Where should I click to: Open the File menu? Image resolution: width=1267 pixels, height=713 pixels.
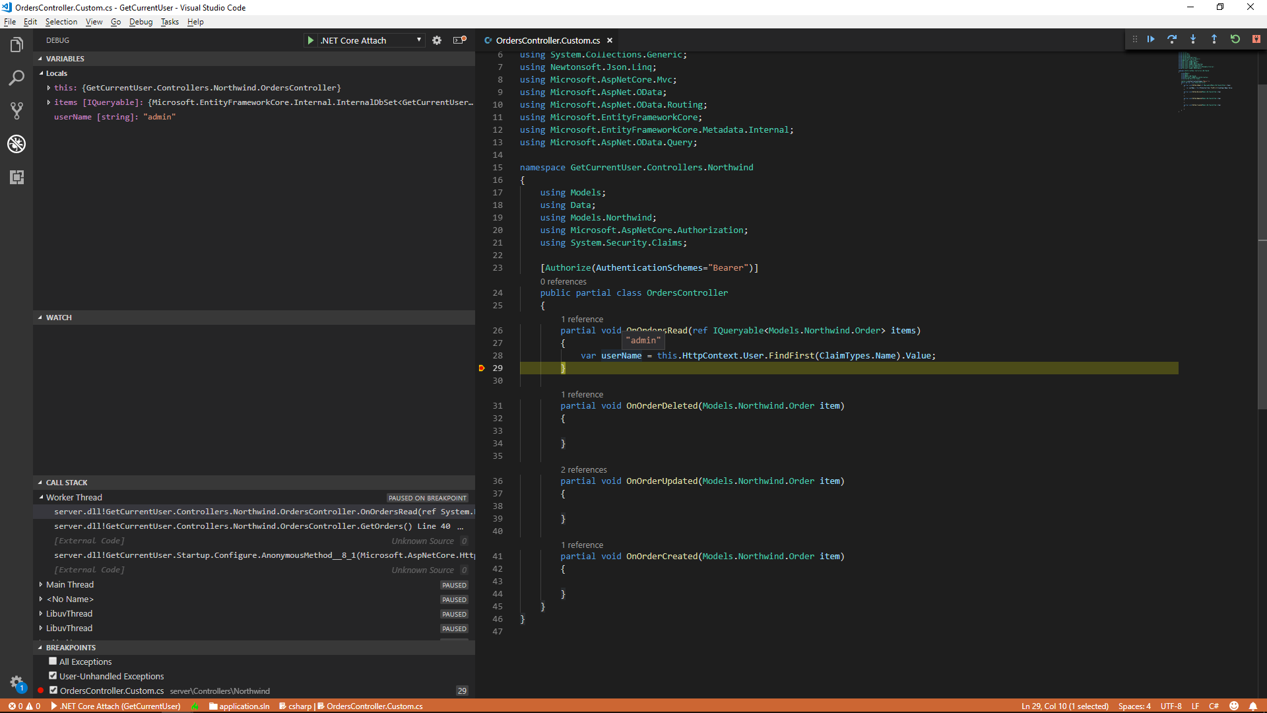pos(10,22)
